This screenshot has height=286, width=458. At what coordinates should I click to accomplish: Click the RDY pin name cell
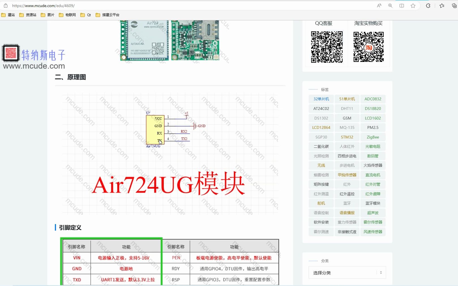[176, 268]
